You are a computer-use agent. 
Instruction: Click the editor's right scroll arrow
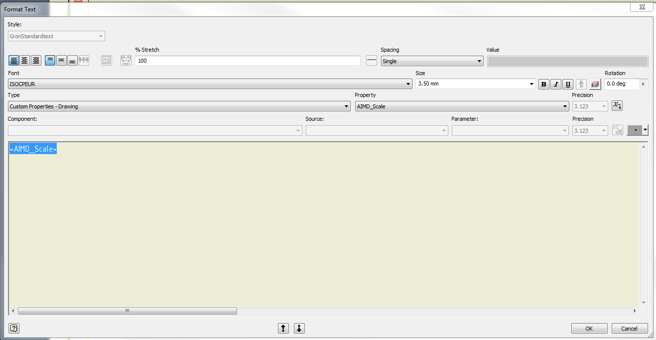(x=635, y=311)
